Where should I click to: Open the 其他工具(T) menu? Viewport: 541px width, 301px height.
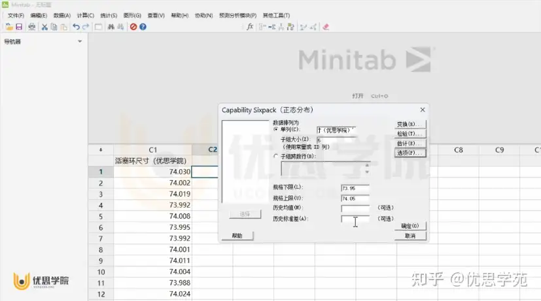[276, 16]
